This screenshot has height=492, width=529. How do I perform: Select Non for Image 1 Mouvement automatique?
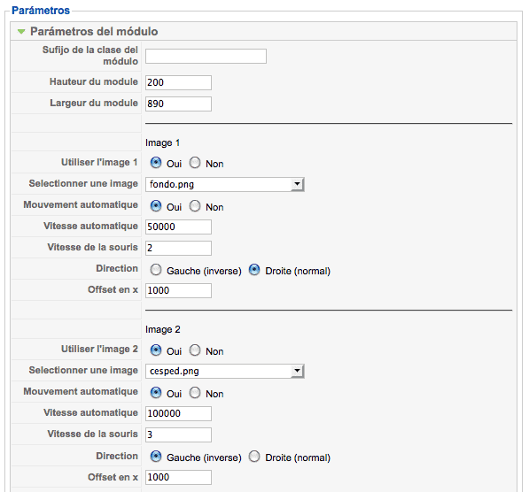[x=195, y=206]
